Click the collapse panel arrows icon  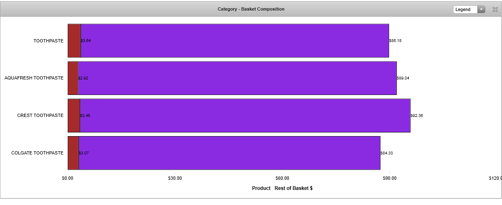(x=495, y=9)
